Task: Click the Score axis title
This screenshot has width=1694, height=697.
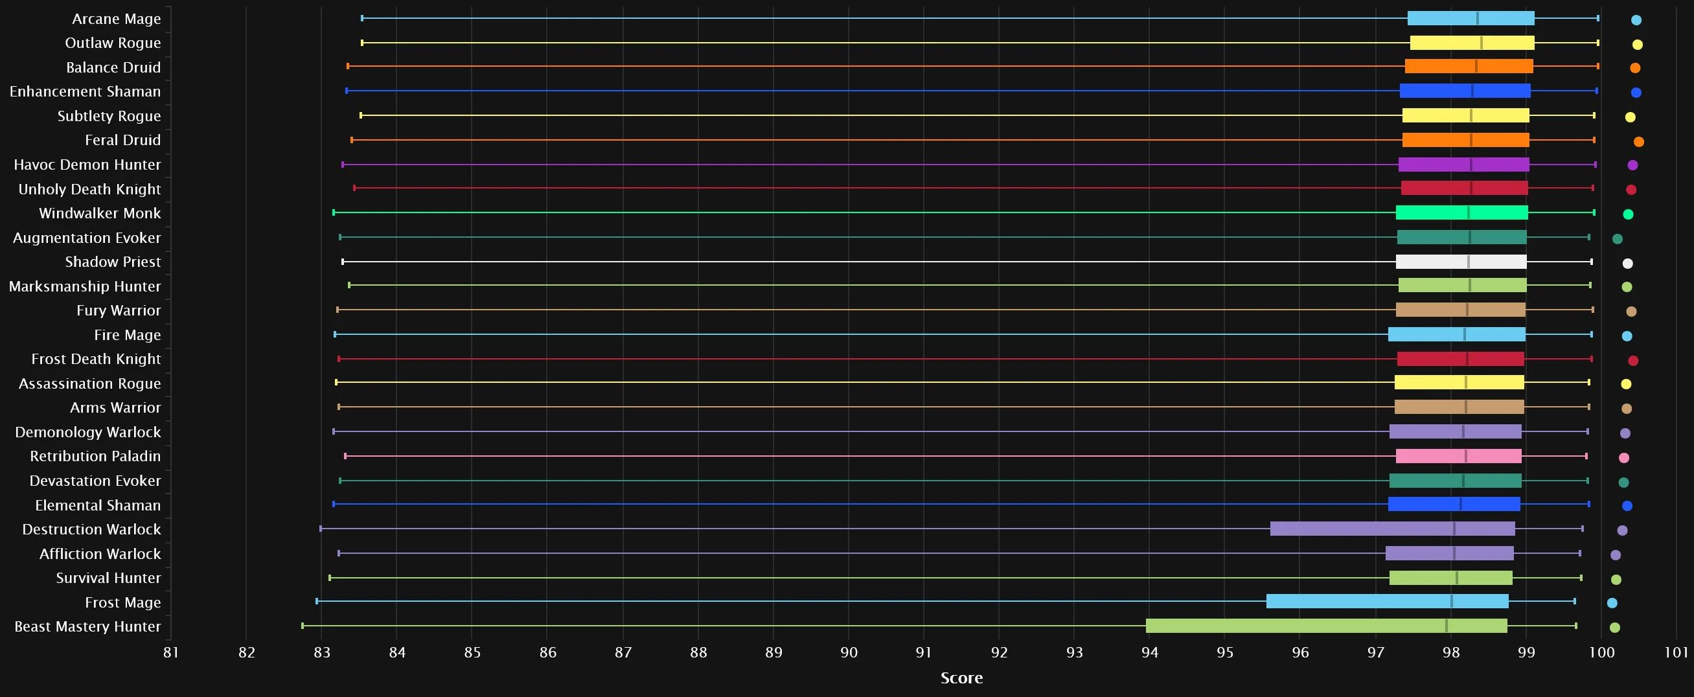Action: 961,678
